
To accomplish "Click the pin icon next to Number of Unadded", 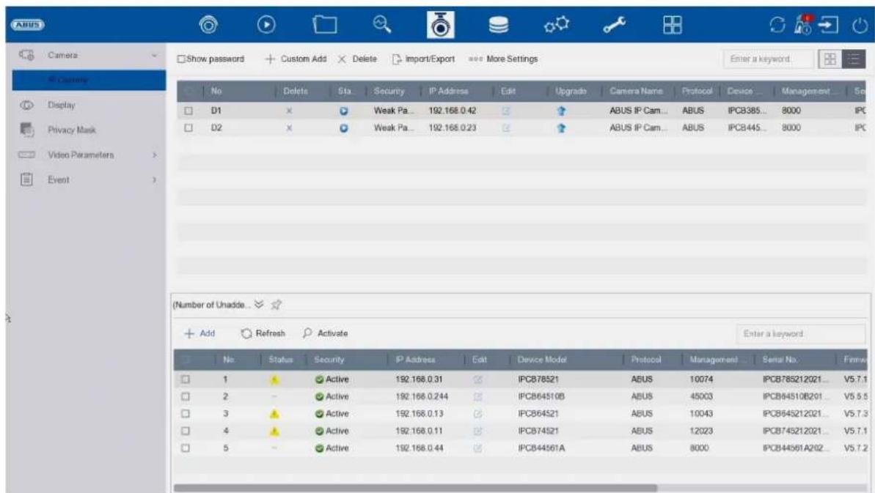I will (x=277, y=305).
